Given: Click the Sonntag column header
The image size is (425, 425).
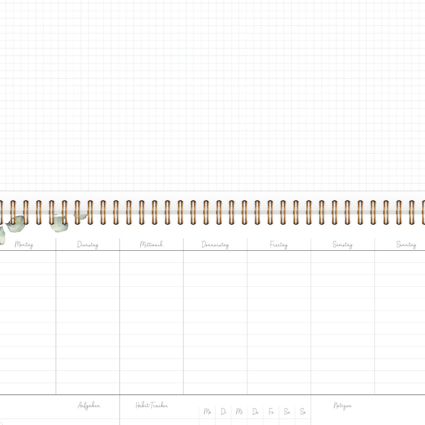Looking at the screenshot, I should point(406,244).
